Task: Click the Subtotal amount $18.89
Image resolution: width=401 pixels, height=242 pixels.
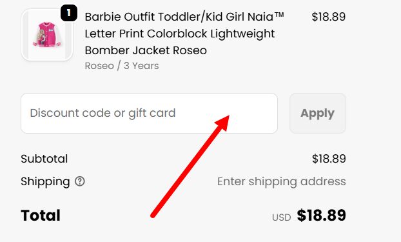Action: coord(329,159)
